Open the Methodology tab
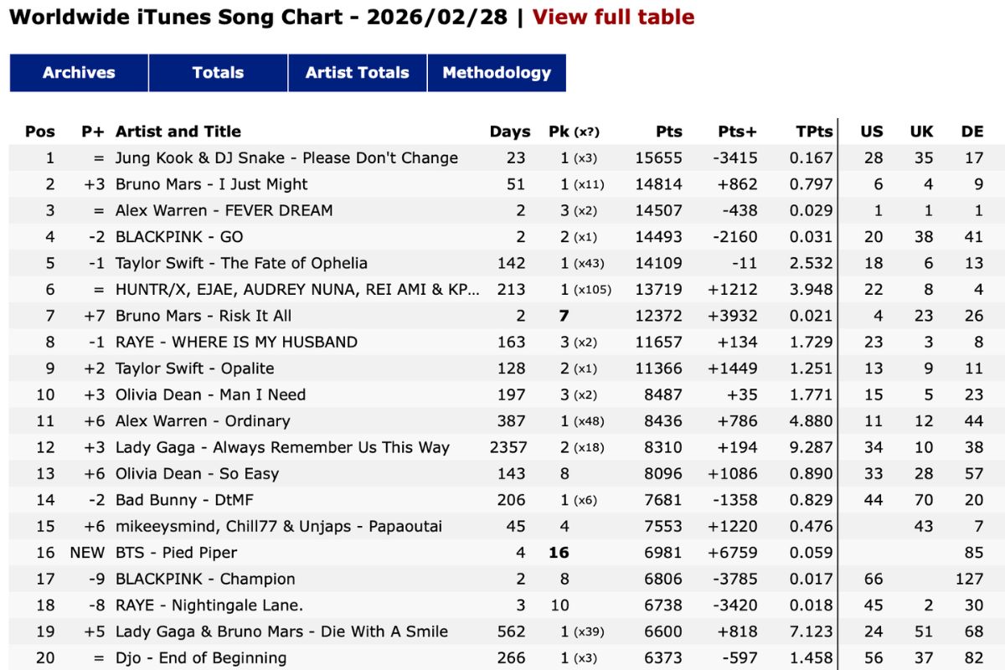Viewport: 1005px width, 670px height. [x=497, y=73]
